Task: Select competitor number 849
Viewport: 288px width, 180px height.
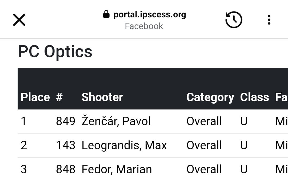Action: pyautogui.click(x=66, y=121)
